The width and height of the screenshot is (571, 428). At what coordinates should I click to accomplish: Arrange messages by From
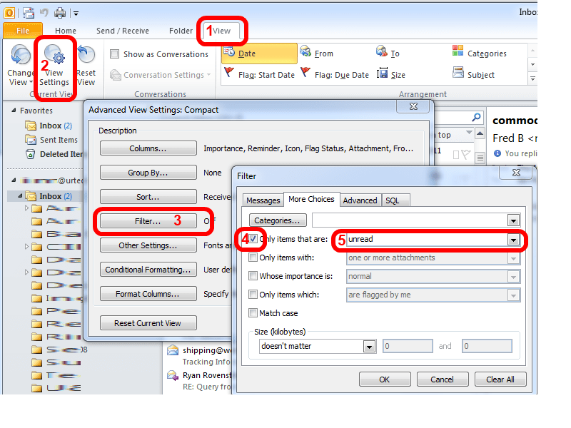[x=323, y=53]
